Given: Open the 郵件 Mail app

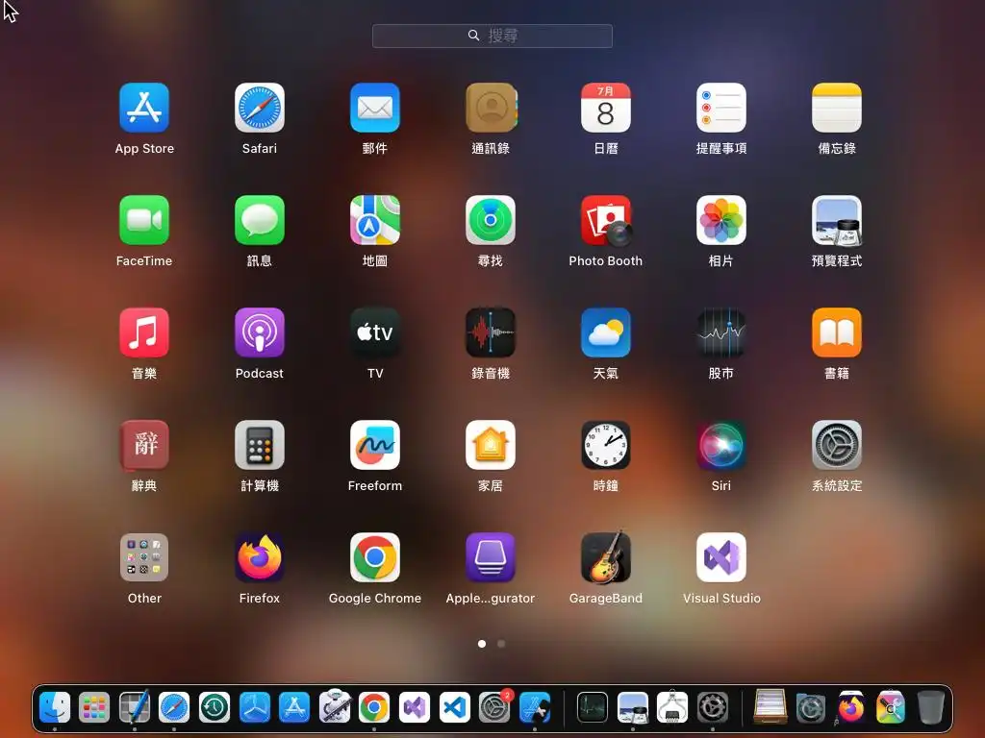Looking at the screenshot, I should [x=375, y=108].
